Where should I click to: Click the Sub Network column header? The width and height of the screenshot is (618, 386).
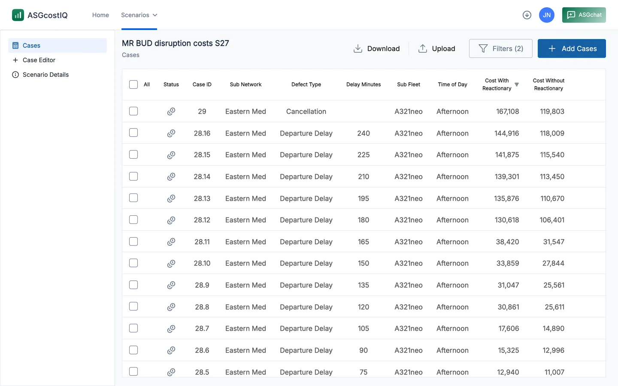(x=245, y=84)
